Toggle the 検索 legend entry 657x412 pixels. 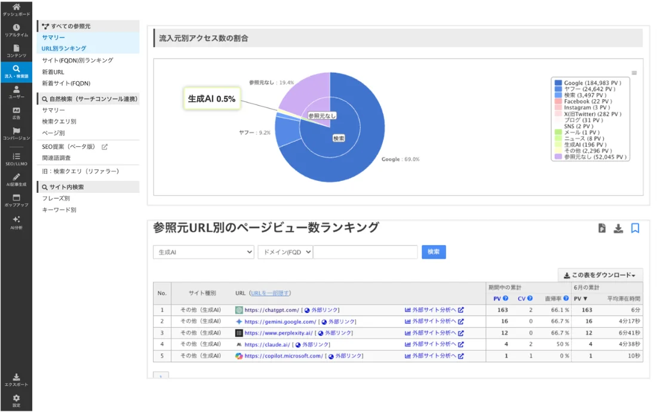[x=581, y=95]
